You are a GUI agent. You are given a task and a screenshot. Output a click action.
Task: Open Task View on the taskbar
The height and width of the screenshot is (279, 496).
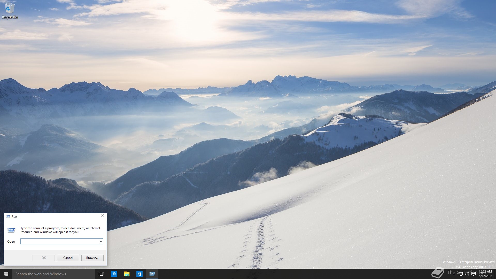coord(101,274)
